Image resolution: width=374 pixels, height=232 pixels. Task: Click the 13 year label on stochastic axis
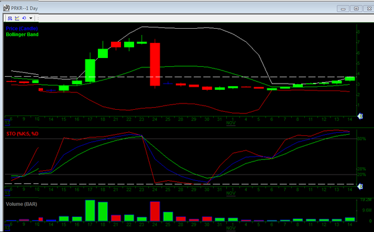point(7,193)
